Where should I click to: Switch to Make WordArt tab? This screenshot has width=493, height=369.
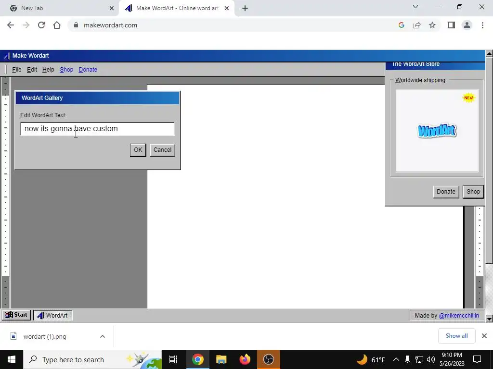tap(177, 8)
